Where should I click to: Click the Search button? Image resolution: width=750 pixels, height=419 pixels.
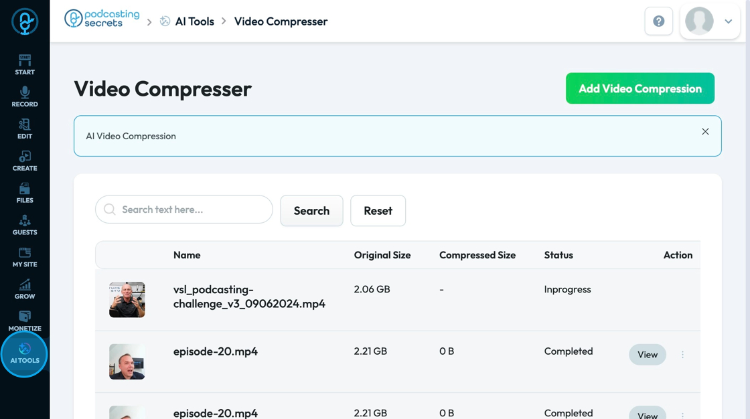point(311,210)
